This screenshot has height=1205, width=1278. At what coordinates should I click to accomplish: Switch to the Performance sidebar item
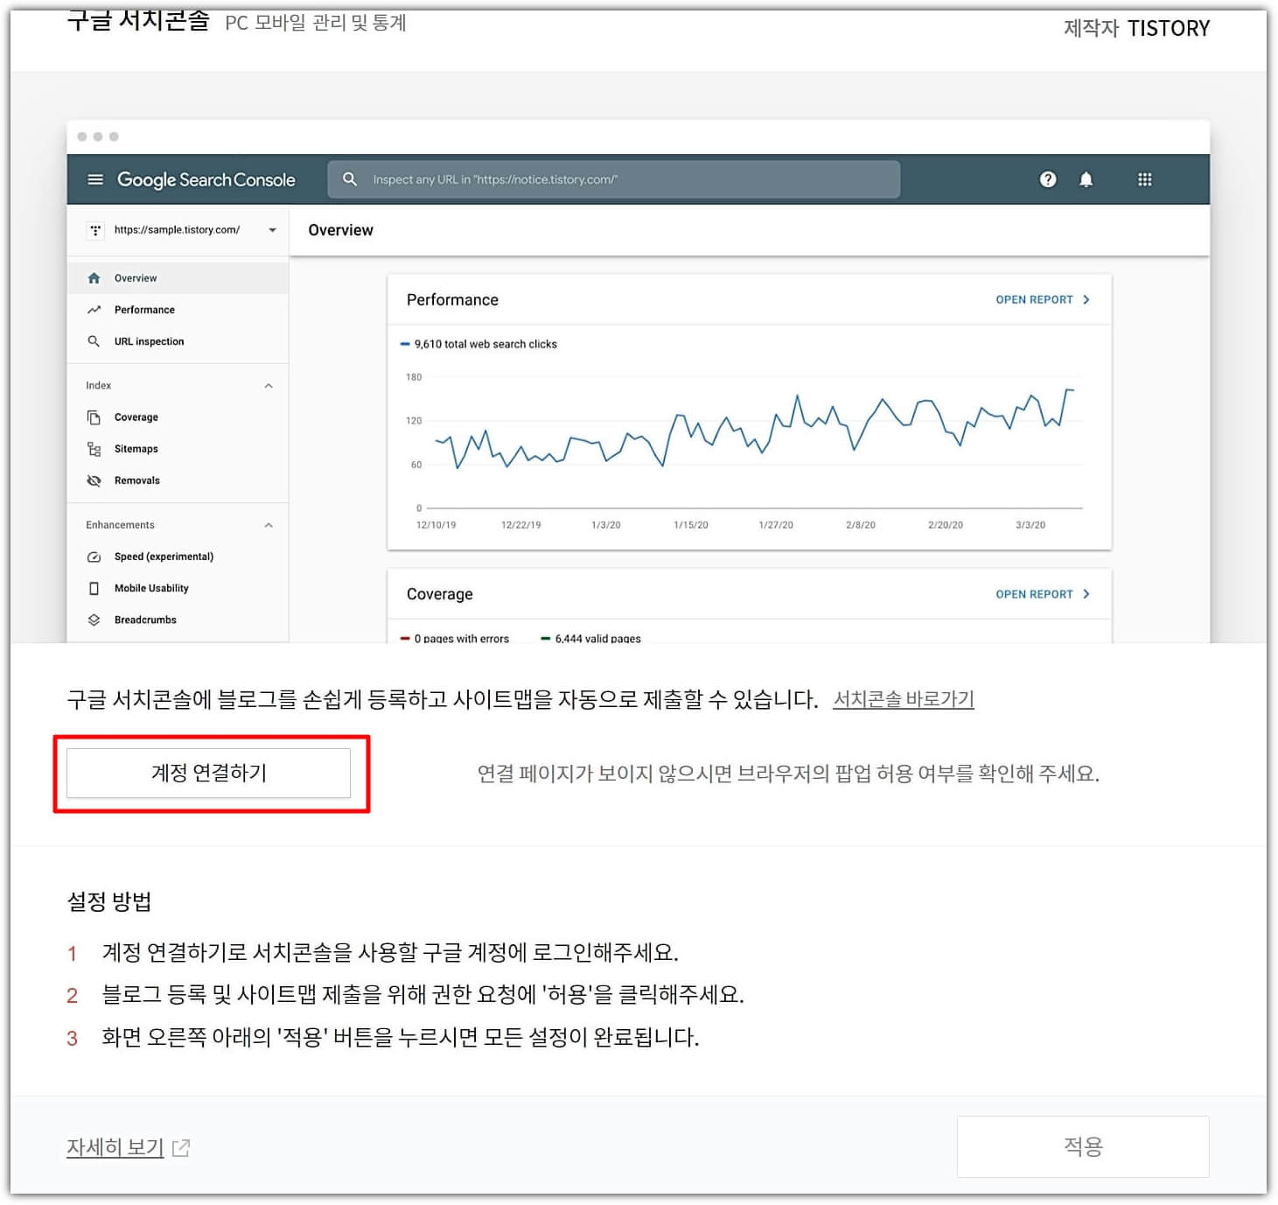(144, 310)
